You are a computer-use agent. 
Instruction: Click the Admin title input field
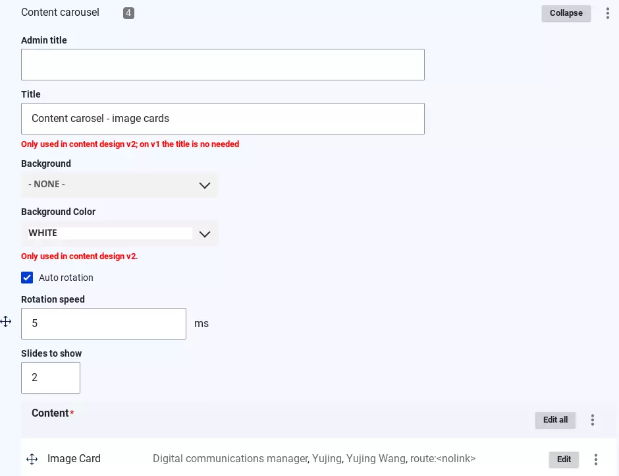(x=223, y=65)
